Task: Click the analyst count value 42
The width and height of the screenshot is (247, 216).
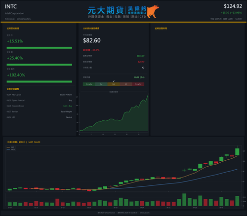Action: tap(143, 68)
